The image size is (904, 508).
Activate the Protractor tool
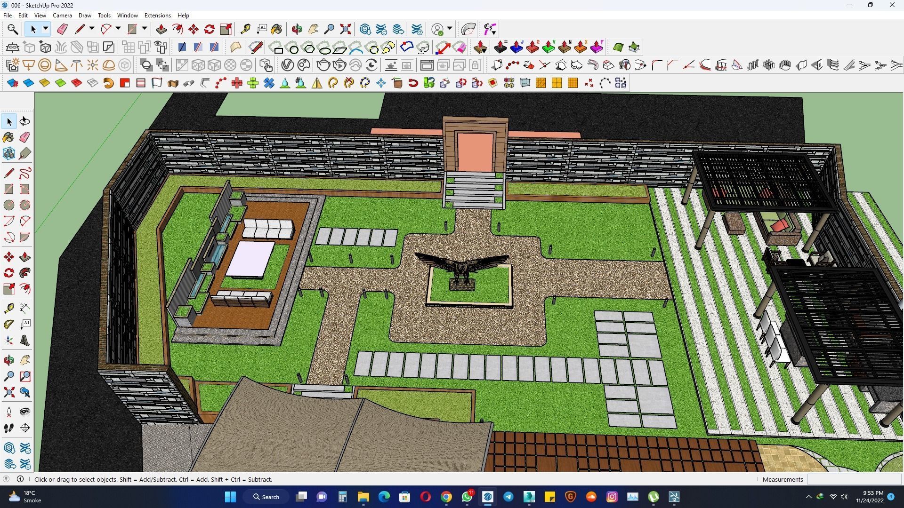pos(8,324)
